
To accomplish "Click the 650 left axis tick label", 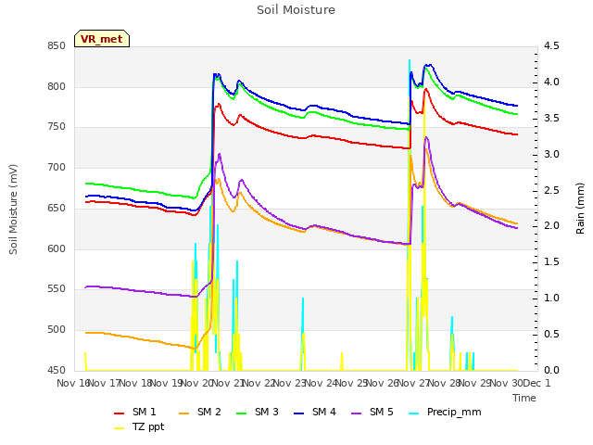I will tap(57, 208).
